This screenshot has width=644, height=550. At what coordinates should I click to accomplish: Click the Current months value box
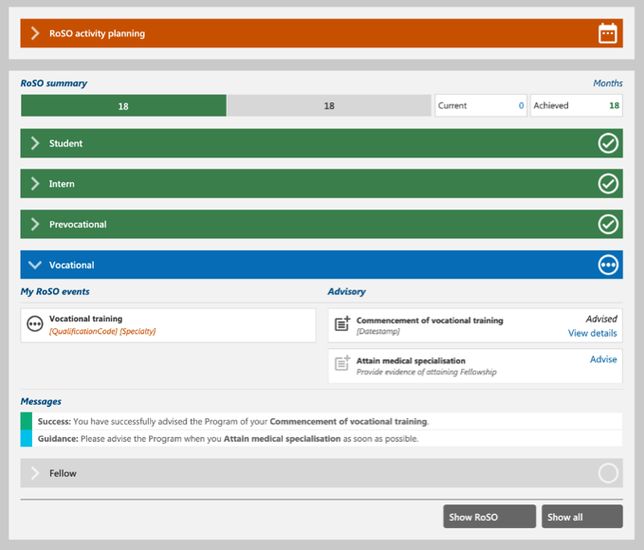click(481, 106)
